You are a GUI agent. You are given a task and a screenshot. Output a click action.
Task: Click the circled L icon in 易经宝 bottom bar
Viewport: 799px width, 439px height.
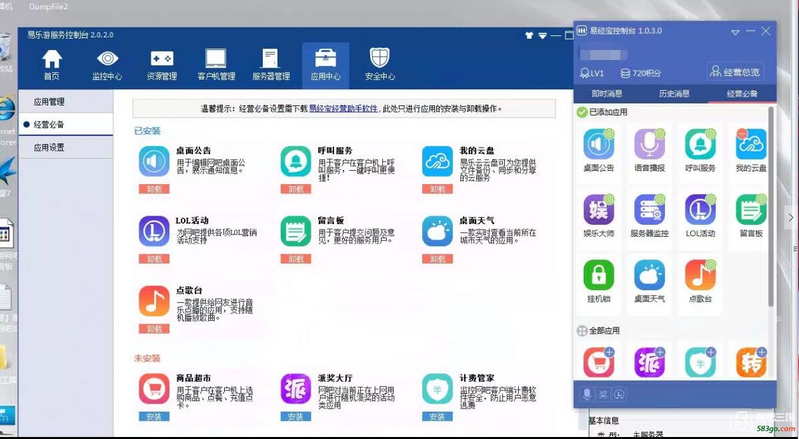[x=620, y=394]
